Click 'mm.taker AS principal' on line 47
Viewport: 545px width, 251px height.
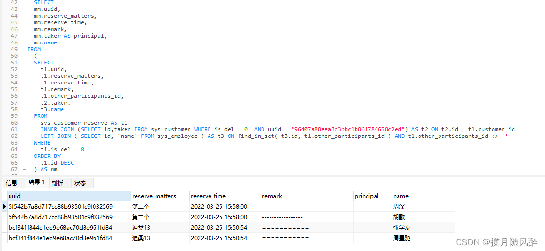(70, 36)
